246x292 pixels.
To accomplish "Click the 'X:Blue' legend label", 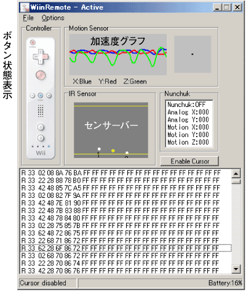I will coord(82,82).
